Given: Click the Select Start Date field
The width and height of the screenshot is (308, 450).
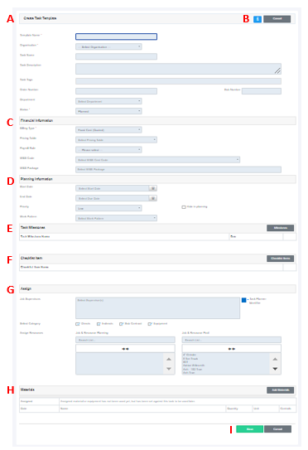Looking at the screenshot, I should (113, 189).
